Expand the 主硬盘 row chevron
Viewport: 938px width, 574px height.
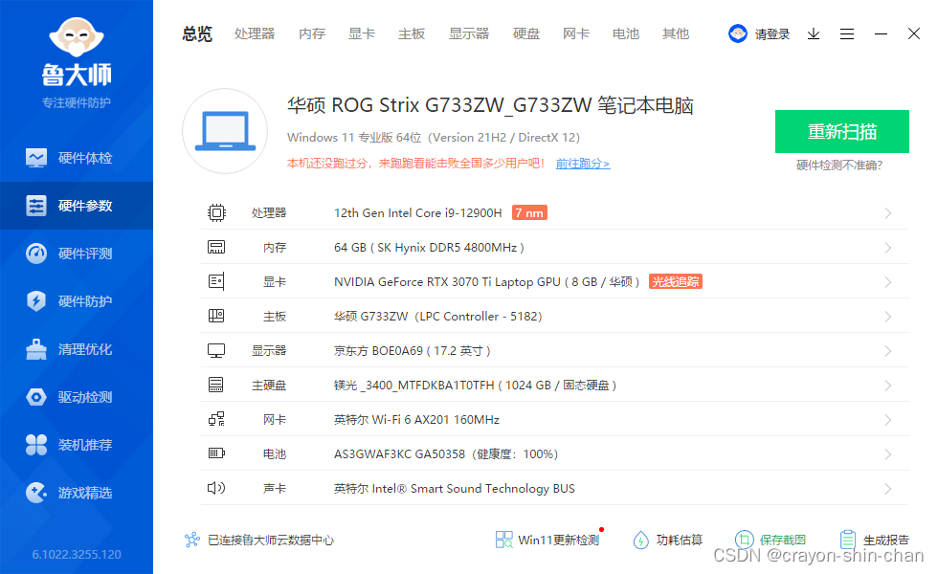point(888,386)
